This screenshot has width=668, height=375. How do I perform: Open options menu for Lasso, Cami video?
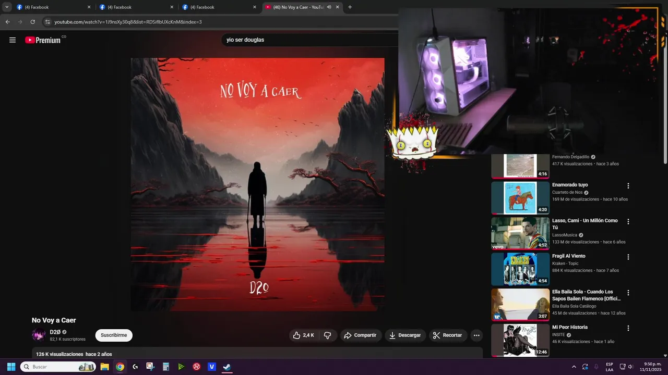point(628,221)
